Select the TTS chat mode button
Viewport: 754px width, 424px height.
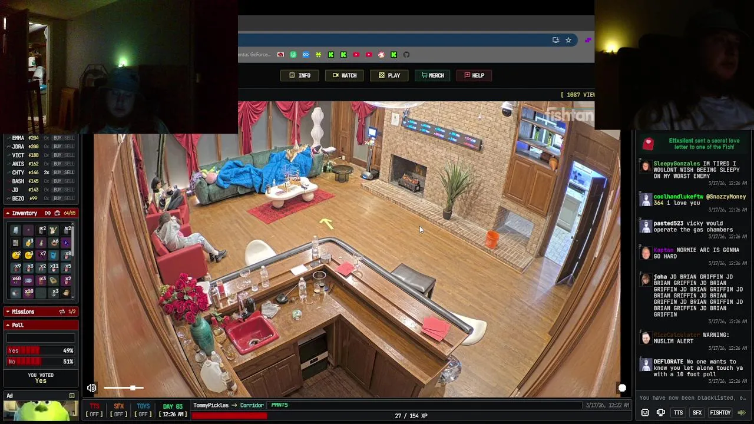pos(679,413)
